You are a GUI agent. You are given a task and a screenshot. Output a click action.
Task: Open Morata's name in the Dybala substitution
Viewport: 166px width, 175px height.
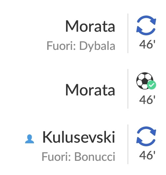point(90,26)
